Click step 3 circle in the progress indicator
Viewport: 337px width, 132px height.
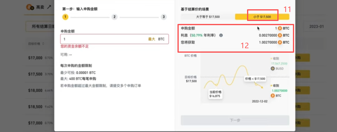(x=164, y=17)
